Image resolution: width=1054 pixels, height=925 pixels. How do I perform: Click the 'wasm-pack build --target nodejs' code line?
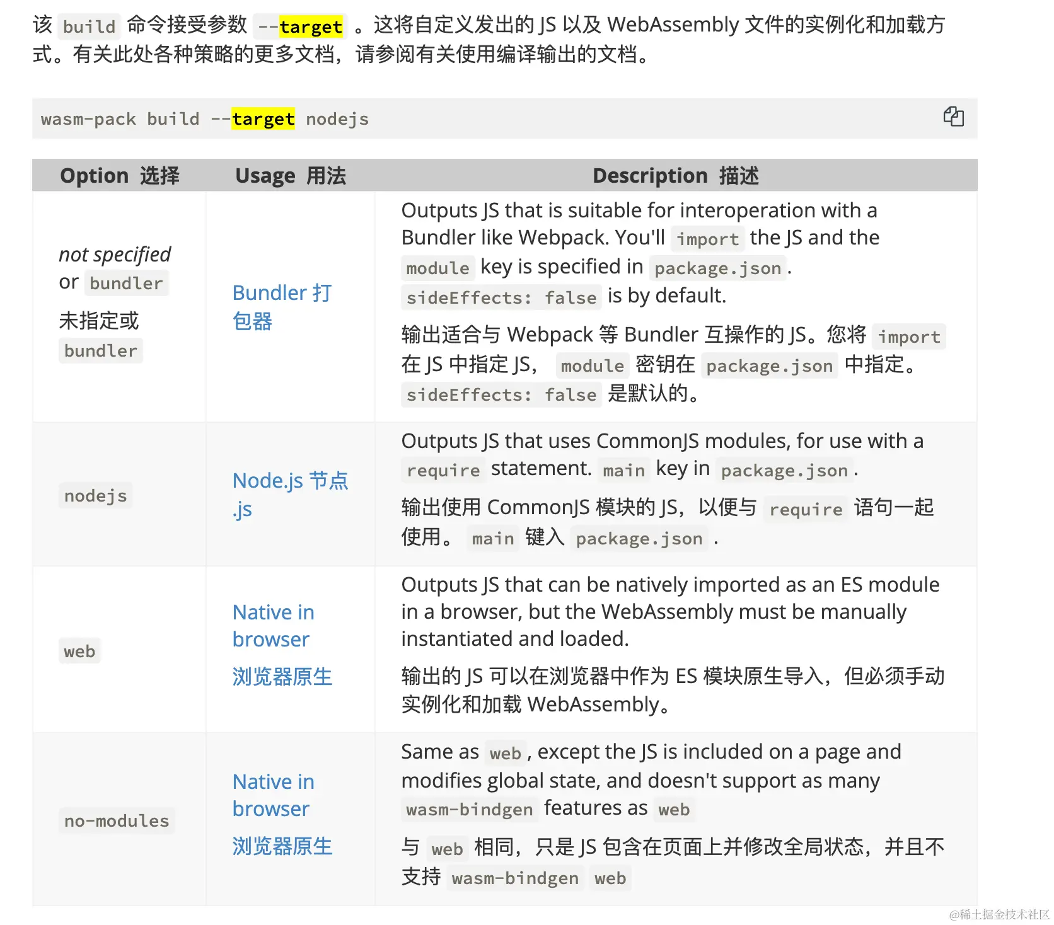pos(205,119)
